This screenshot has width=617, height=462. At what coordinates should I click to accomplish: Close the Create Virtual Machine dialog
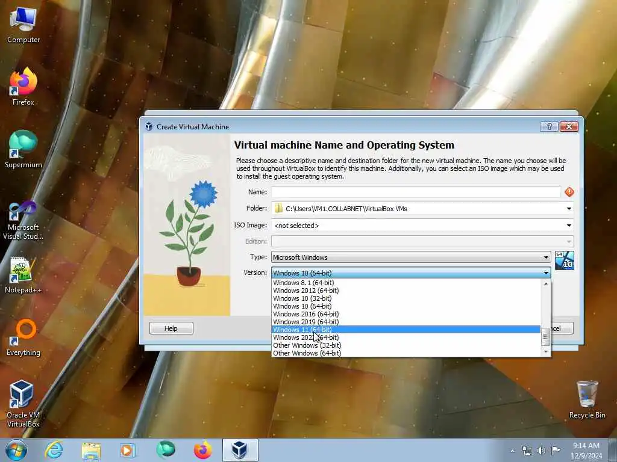tap(569, 126)
